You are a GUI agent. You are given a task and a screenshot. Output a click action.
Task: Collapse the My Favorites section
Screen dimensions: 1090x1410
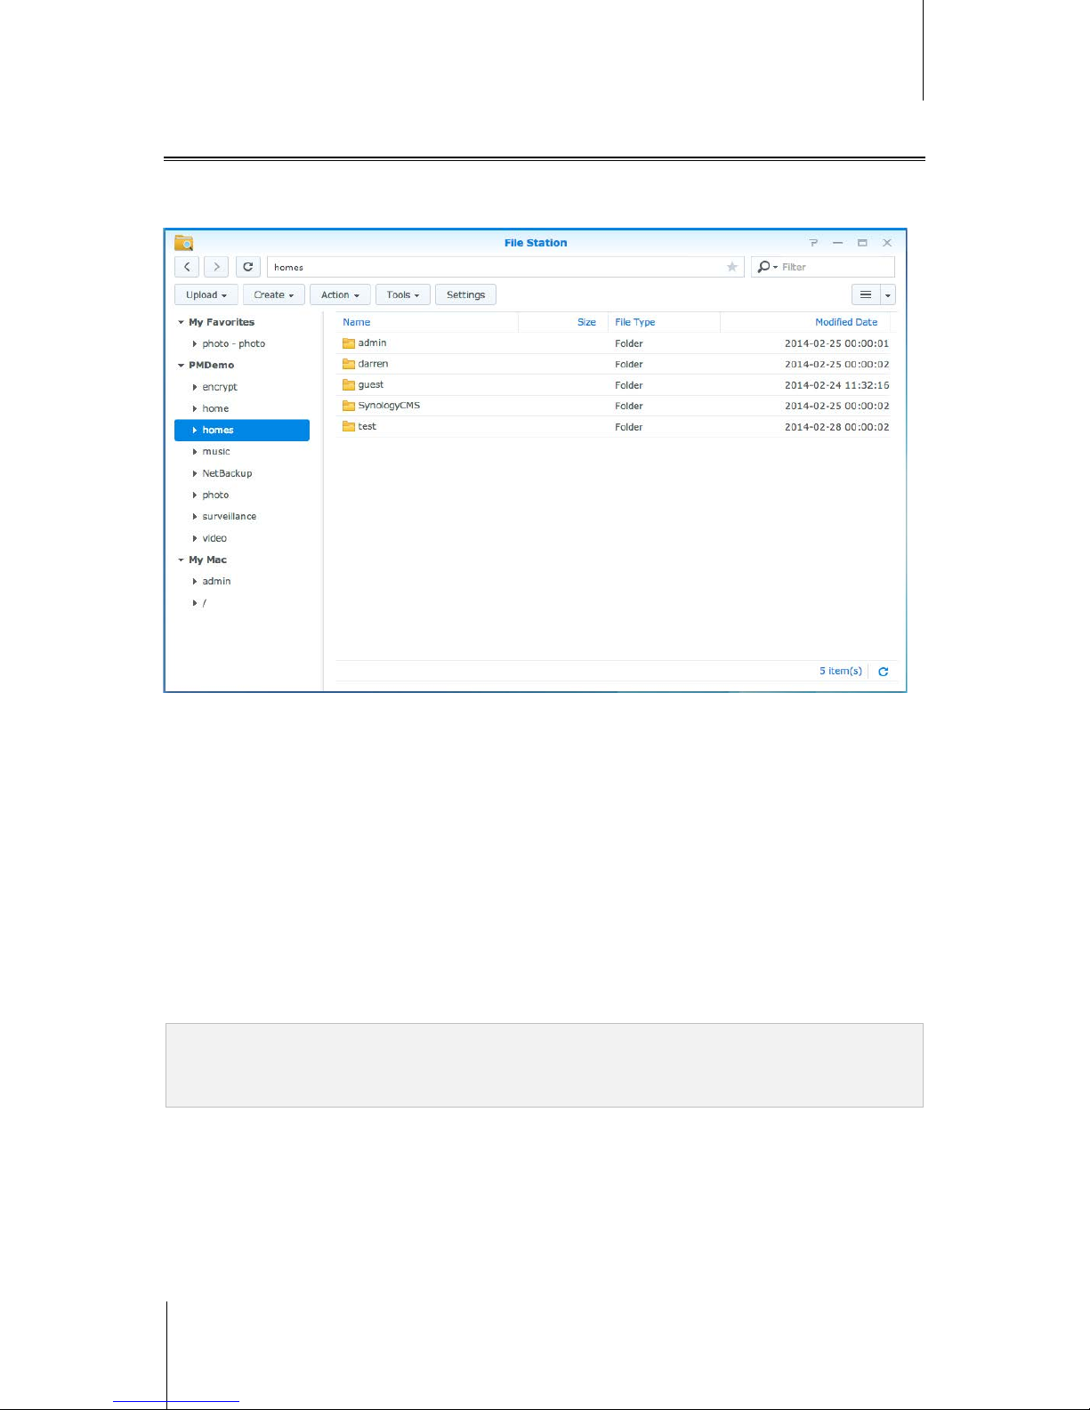pyautogui.click(x=181, y=322)
